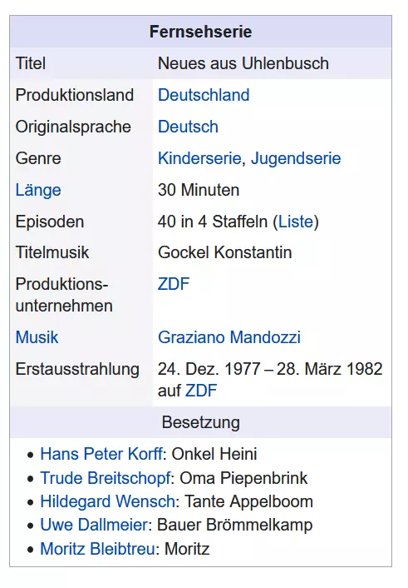
Task: Open Trude Breitschopf's page
Action: click(x=106, y=478)
